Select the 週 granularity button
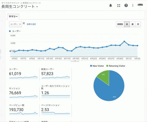Viewport: 147px width, 122px height. (133, 24)
